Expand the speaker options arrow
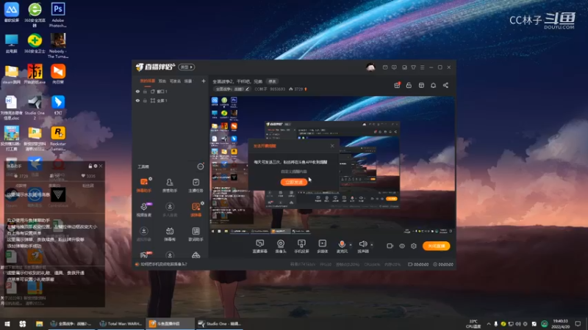Viewport: 588px width, 330px height. (372, 245)
